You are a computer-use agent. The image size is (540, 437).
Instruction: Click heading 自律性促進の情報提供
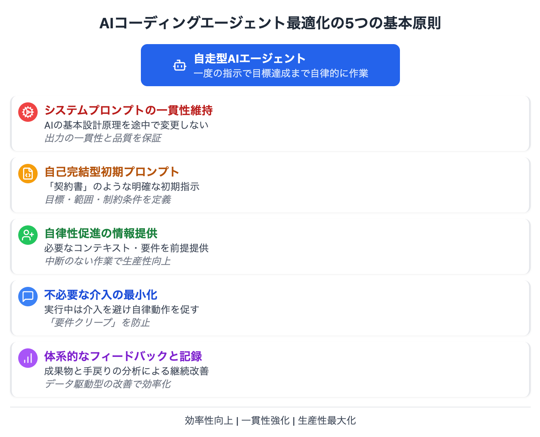coord(101,233)
